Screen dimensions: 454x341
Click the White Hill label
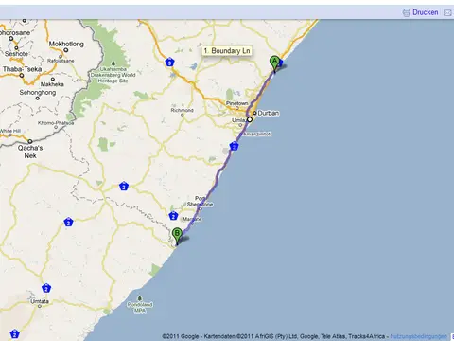[10, 131]
